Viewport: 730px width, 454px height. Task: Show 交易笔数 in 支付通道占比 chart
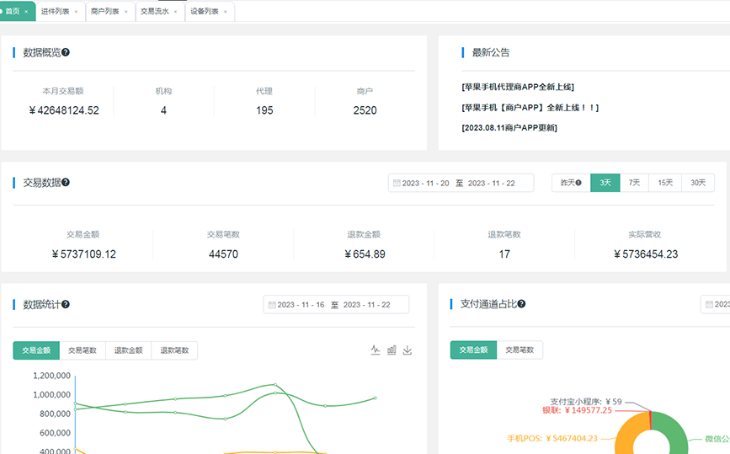pyautogui.click(x=520, y=350)
